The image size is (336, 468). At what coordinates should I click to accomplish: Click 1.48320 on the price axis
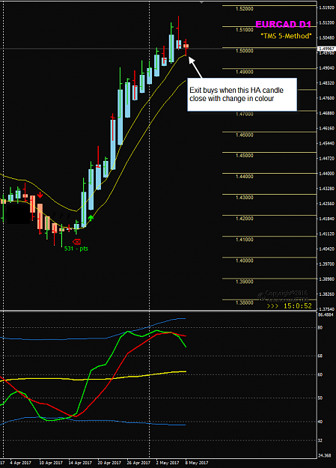tap(326, 83)
